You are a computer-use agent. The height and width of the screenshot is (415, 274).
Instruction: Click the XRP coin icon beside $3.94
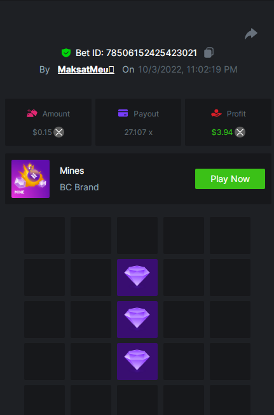pyautogui.click(x=240, y=132)
